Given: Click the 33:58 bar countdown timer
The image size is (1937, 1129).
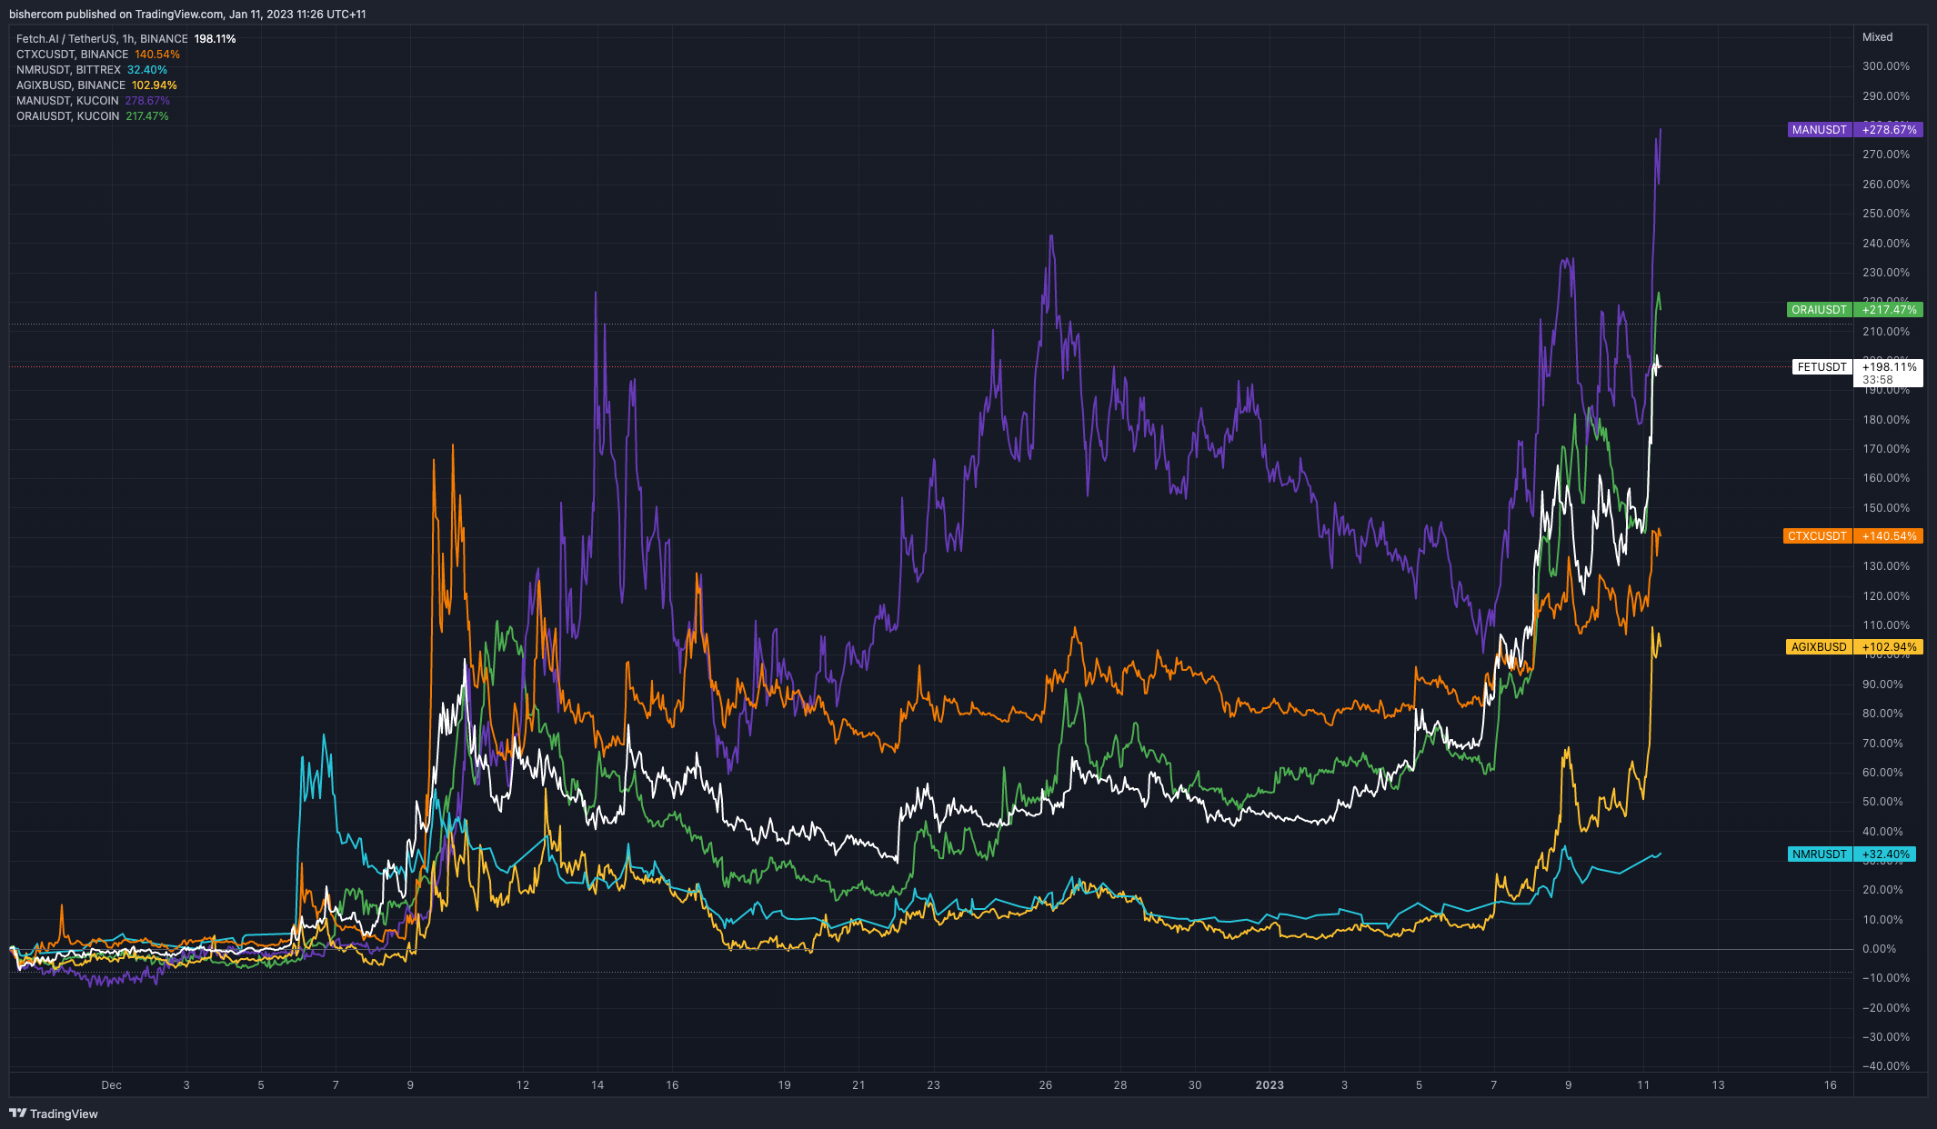Looking at the screenshot, I should click(x=1877, y=380).
